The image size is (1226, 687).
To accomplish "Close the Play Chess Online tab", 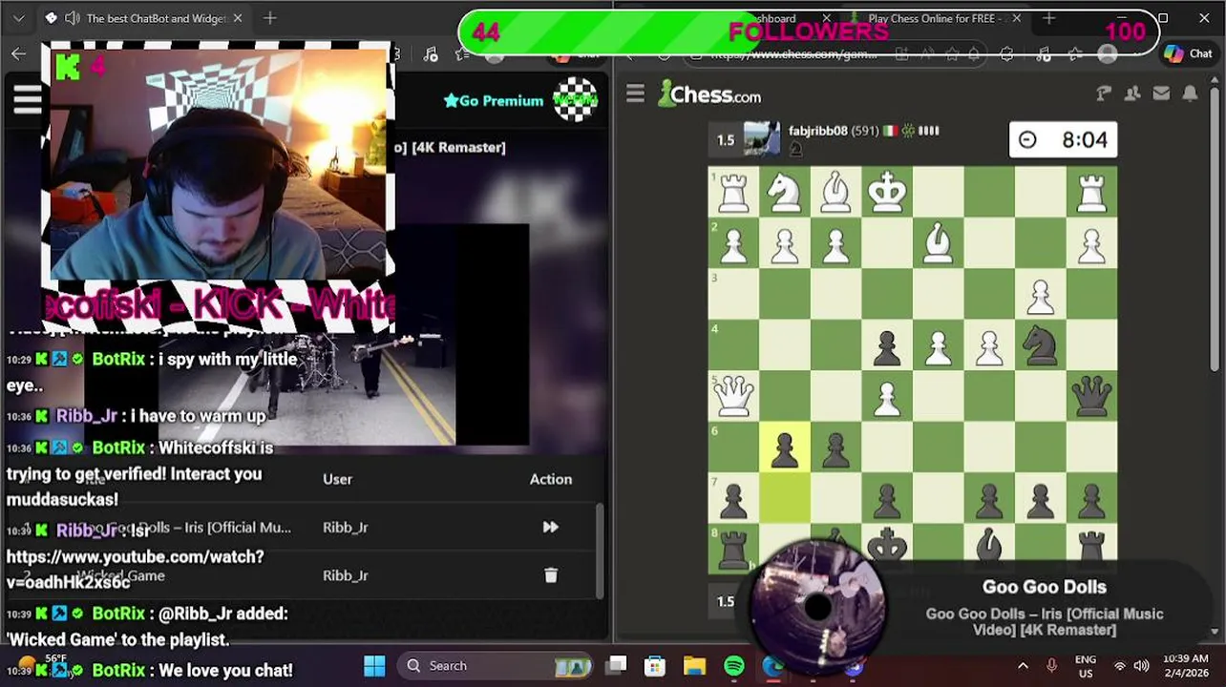I will click(x=1016, y=18).
